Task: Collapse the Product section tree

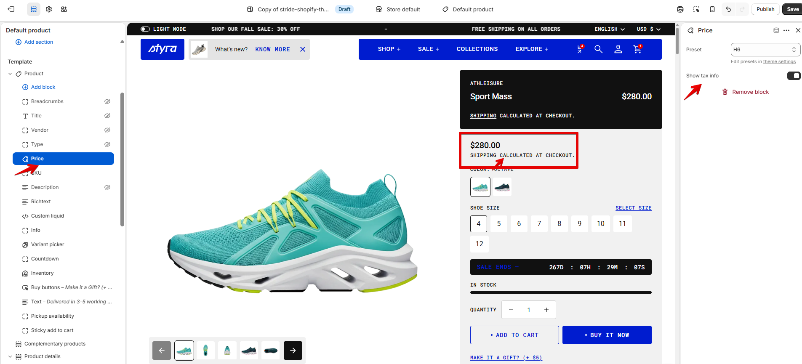Action: [x=10, y=74]
